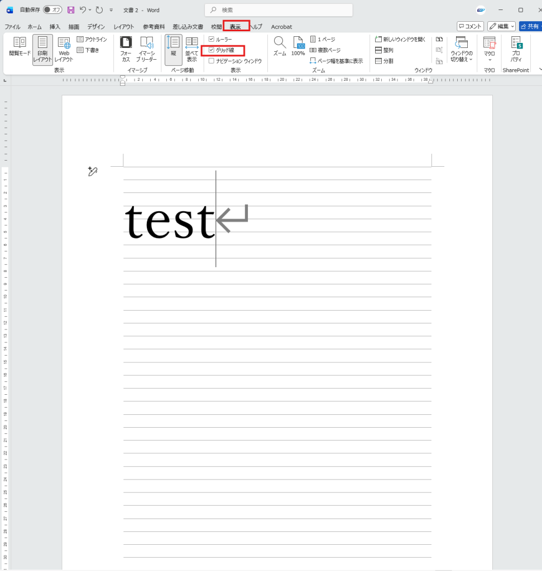Open the 挿入 ribbon tab
542x571 pixels.
(55, 27)
